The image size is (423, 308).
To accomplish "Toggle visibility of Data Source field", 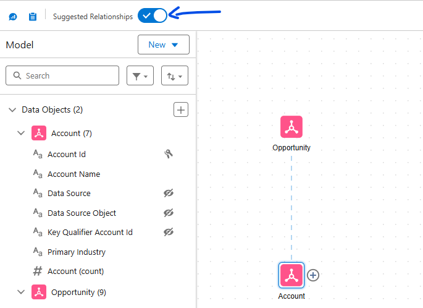I will tap(169, 193).
